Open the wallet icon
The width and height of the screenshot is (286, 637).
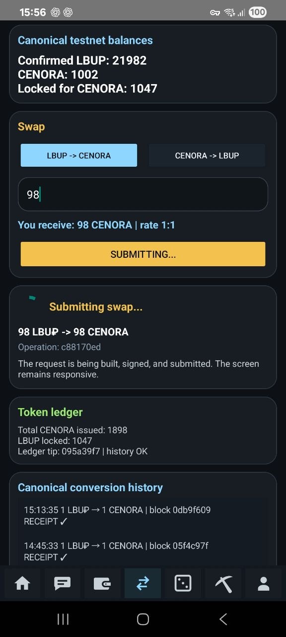[102, 583]
